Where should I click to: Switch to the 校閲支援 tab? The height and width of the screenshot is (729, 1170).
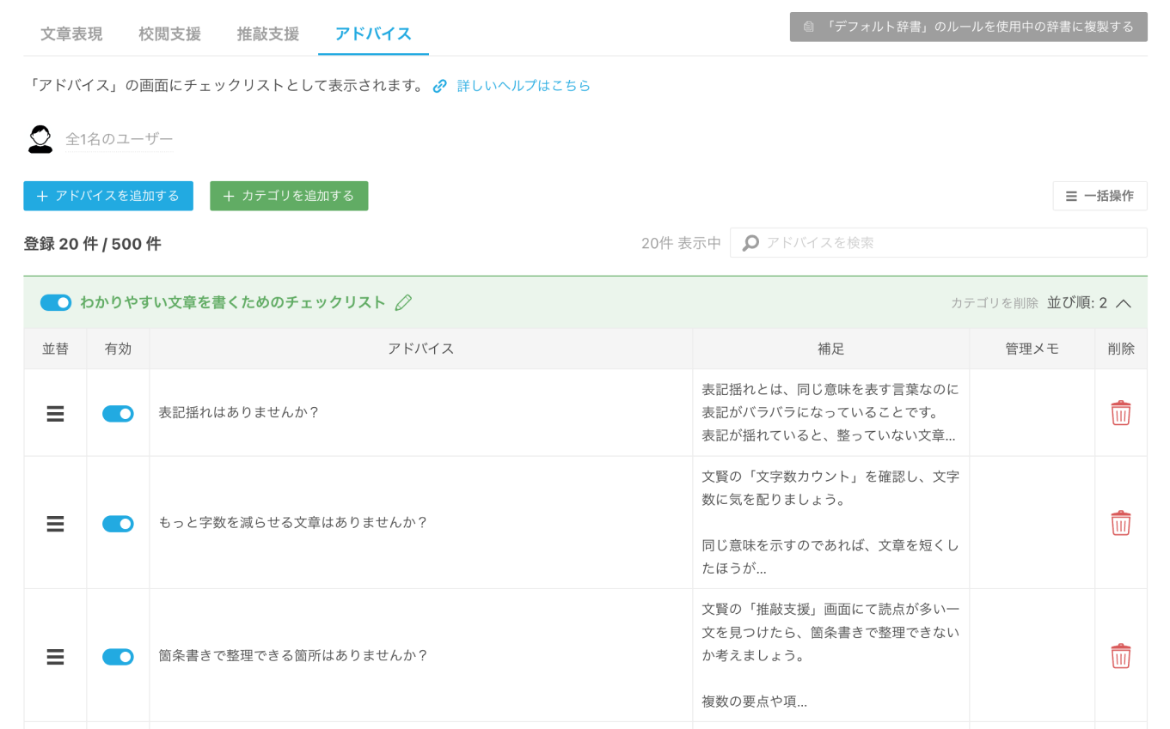pos(169,34)
